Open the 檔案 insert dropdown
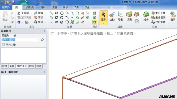The image size is (177, 99). [173, 23]
